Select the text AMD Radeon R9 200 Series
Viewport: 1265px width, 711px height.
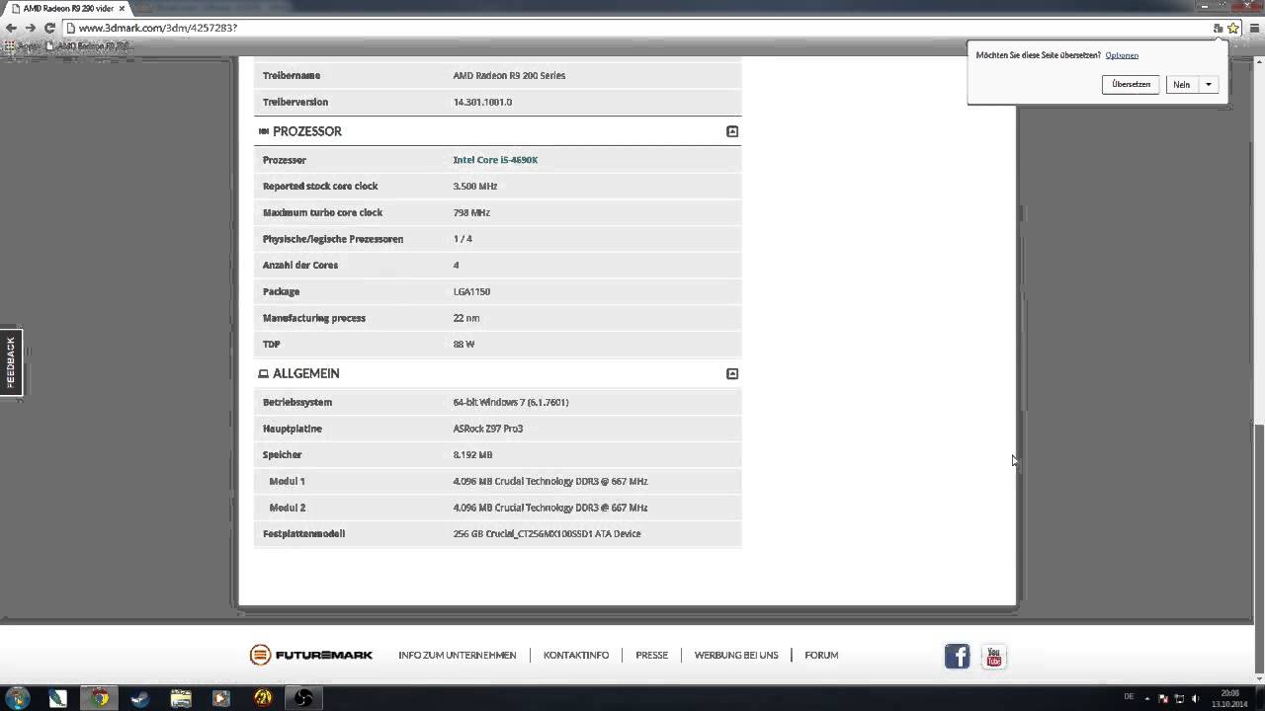(x=509, y=75)
